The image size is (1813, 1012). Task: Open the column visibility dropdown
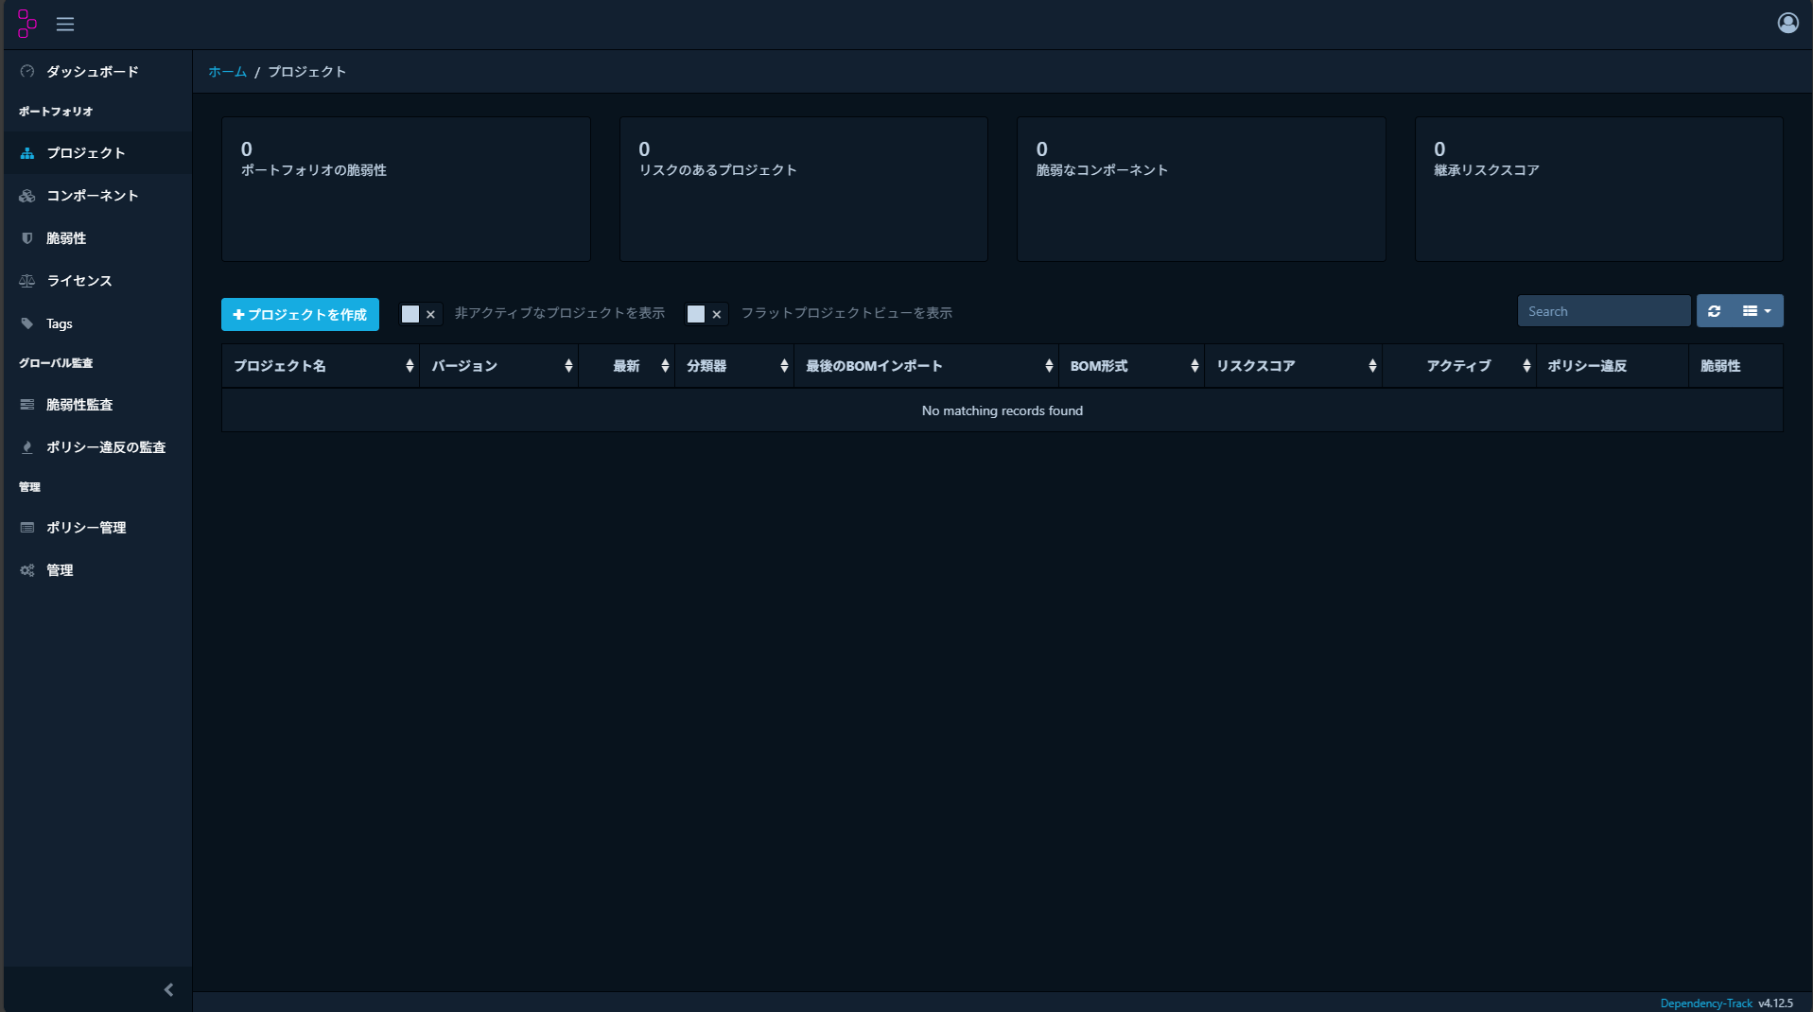tap(1756, 311)
